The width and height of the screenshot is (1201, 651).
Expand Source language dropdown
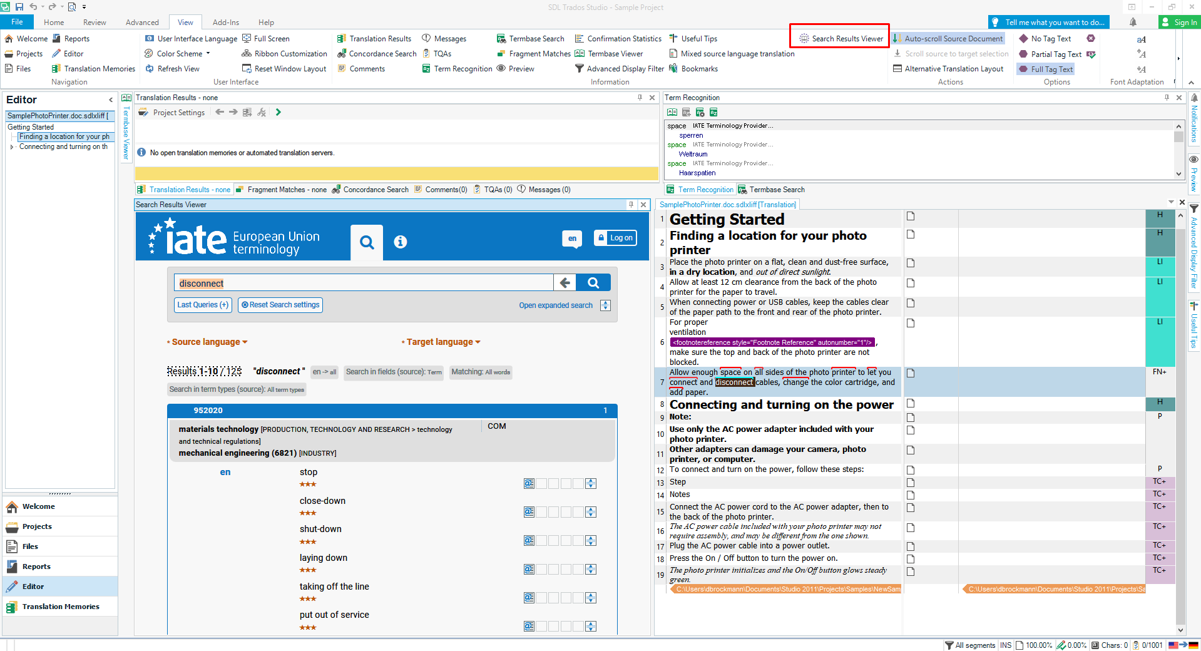tap(209, 342)
